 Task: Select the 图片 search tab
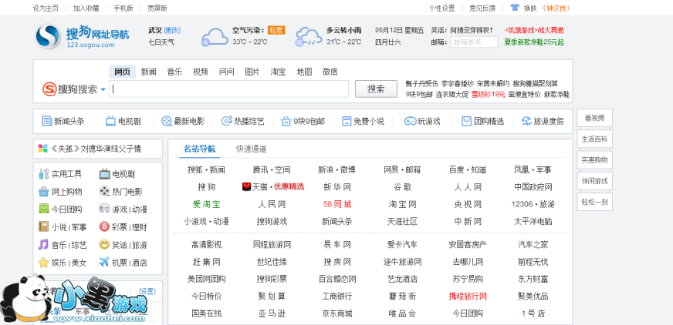[x=252, y=72]
